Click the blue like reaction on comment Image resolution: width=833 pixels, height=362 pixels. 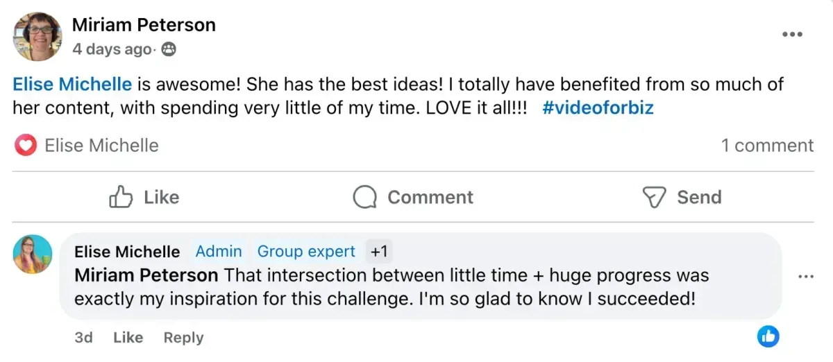click(x=768, y=337)
